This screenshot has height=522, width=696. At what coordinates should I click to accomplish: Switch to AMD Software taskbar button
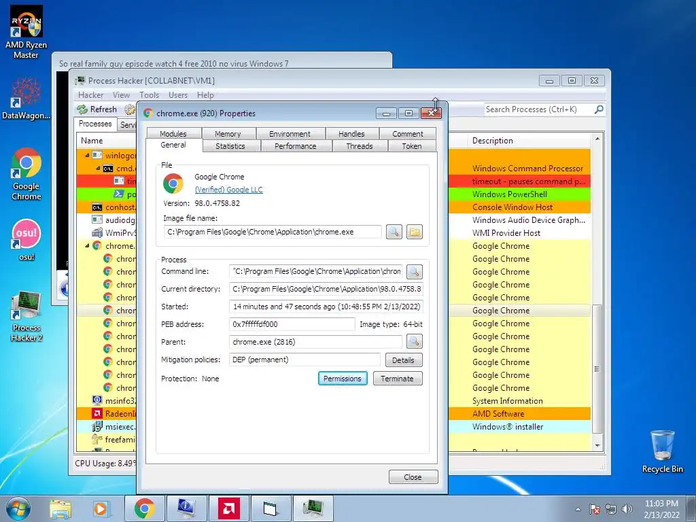229,508
